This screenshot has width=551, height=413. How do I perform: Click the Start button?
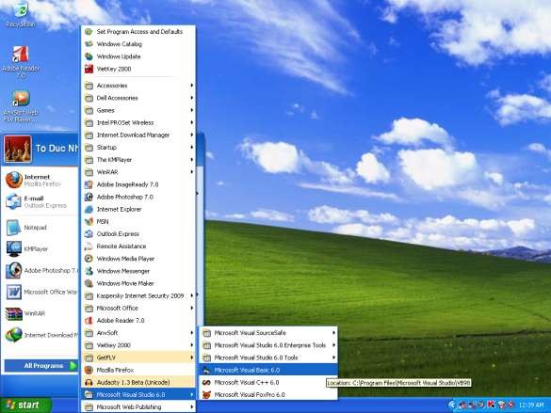click(25, 405)
